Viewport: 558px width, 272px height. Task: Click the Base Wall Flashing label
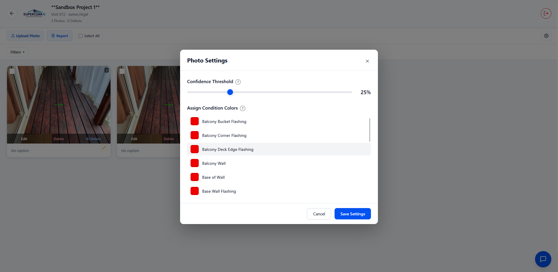coord(219,191)
